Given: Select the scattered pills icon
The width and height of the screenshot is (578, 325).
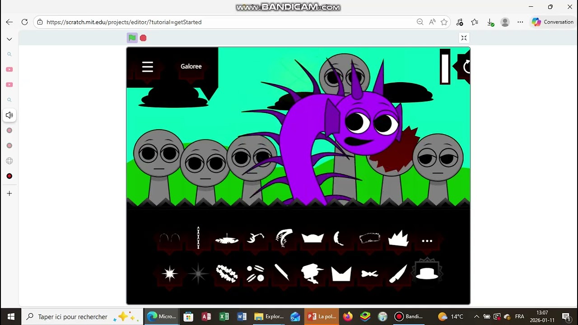Looking at the screenshot, I should click(x=256, y=274).
